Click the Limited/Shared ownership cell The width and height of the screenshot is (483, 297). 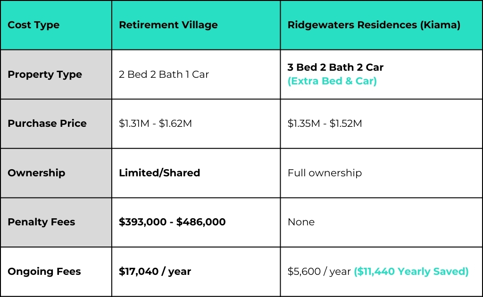pos(196,173)
